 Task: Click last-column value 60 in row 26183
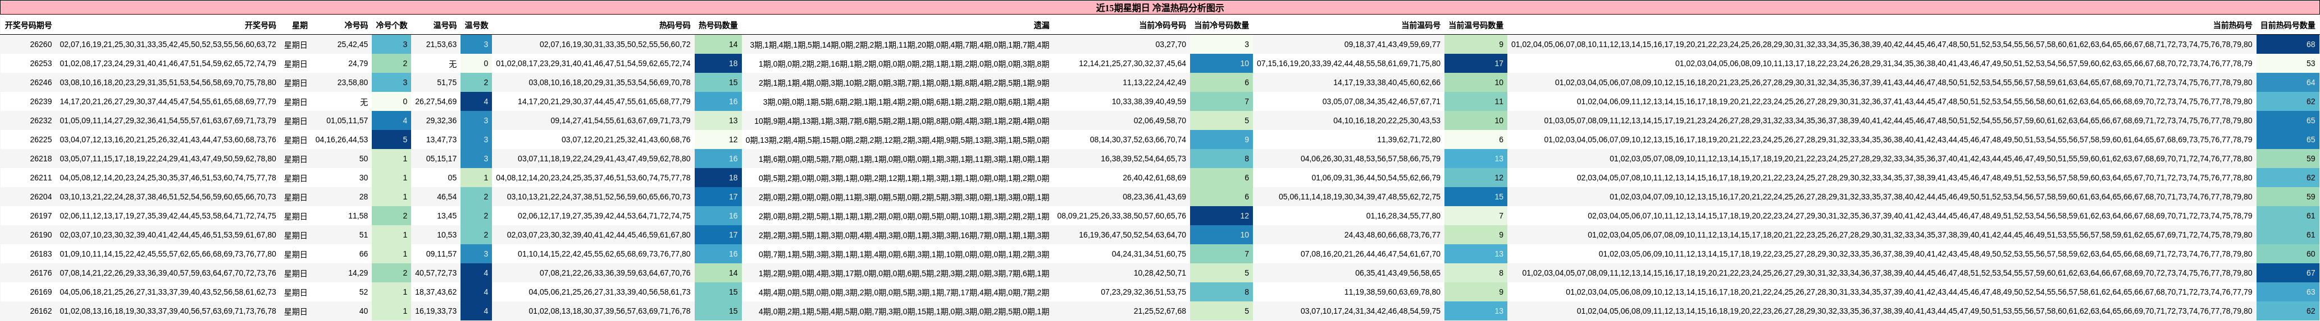(2287, 254)
